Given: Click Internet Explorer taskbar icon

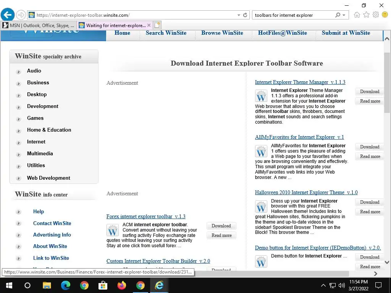Looking at the screenshot, I should point(159,285).
